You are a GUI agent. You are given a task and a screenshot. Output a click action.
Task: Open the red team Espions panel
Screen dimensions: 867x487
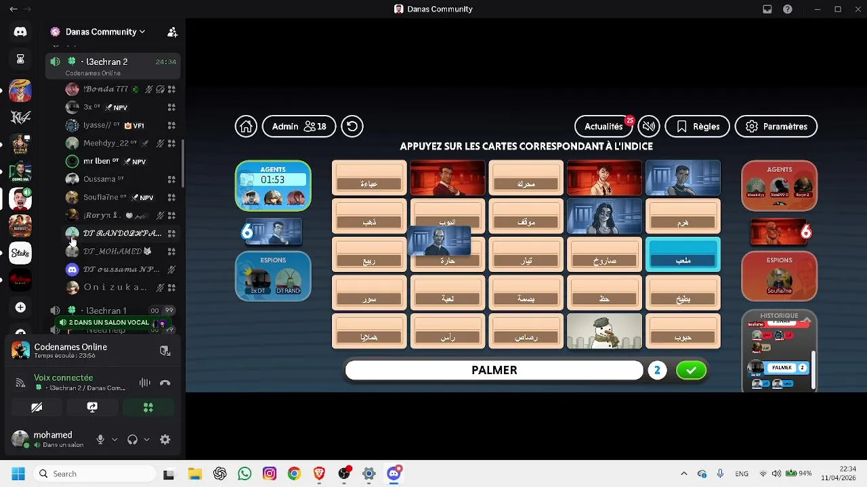(779, 276)
